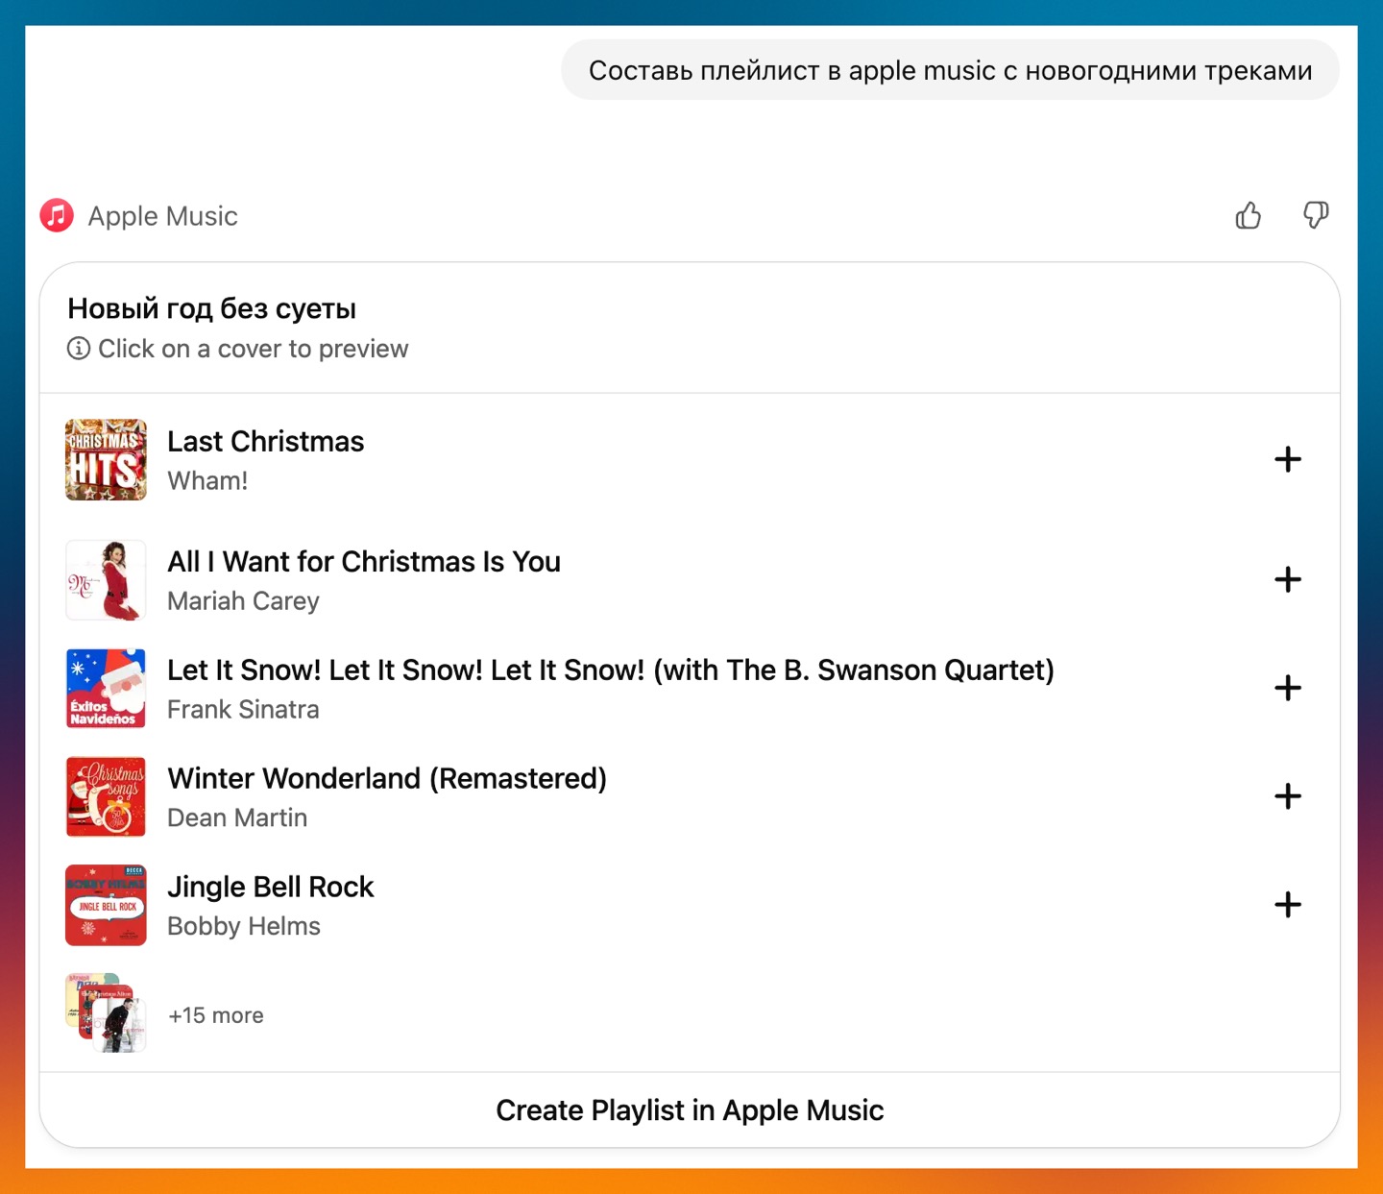Click the info icon beside preview hint

coord(79,348)
